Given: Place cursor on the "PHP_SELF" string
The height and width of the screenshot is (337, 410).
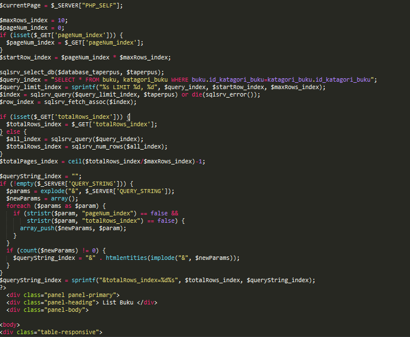Looking at the screenshot, I should click(99, 6).
